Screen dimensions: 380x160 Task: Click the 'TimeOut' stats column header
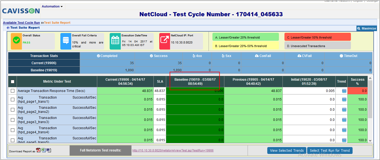(x=348, y=56)
